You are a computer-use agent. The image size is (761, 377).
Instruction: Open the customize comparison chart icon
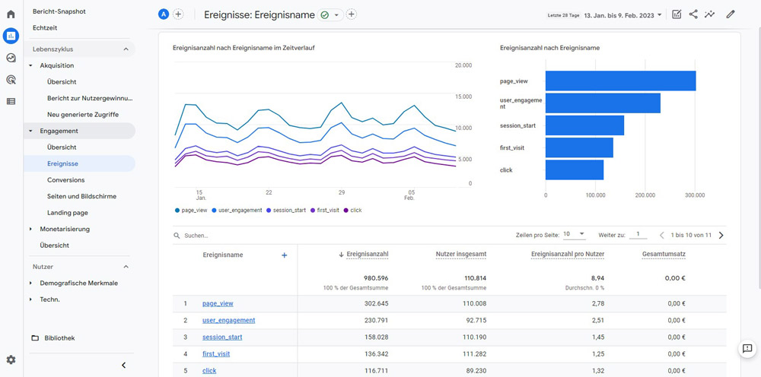(677, 14)
